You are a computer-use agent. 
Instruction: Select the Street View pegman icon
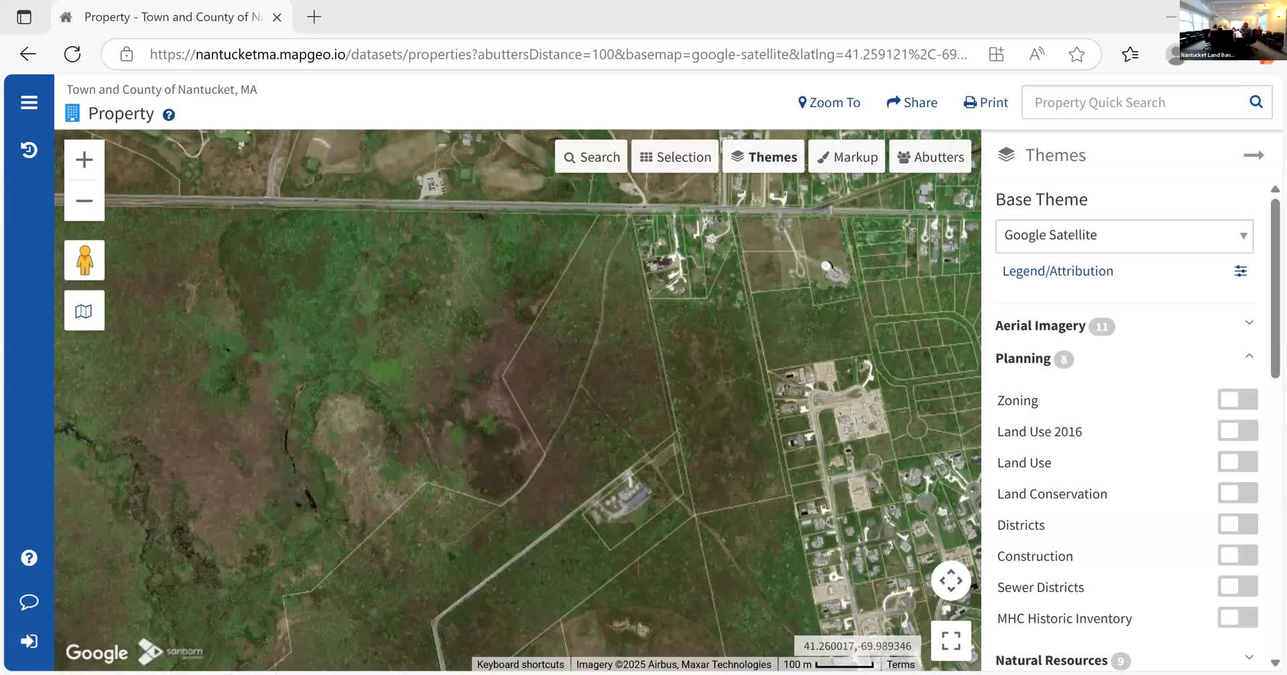click(84, 260)
